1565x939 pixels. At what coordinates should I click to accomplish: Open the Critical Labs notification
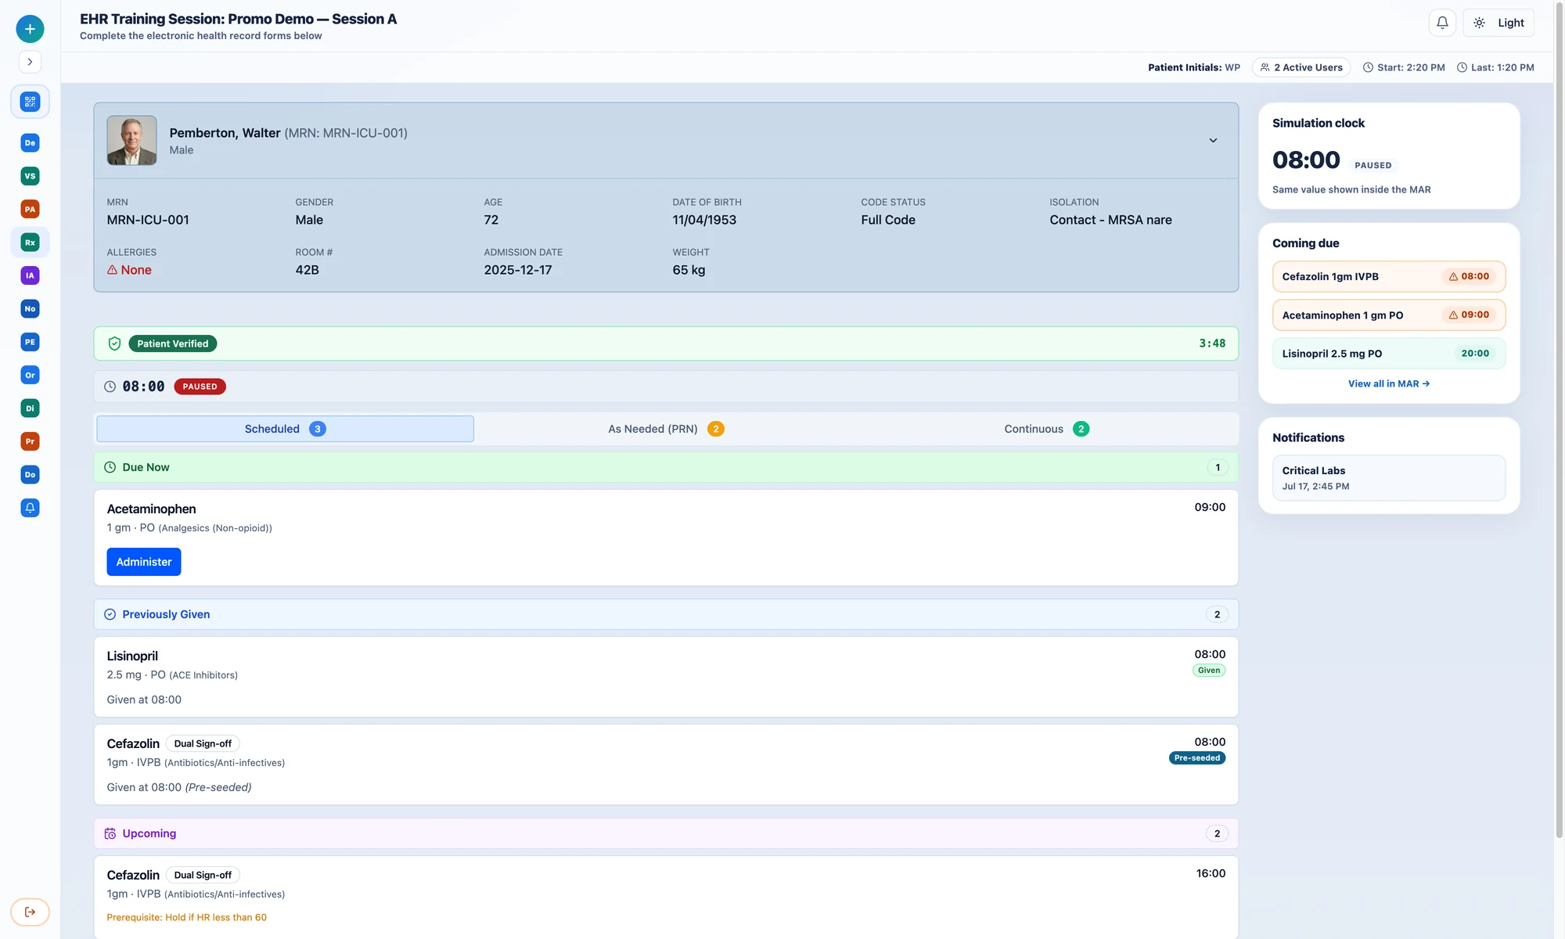(x=1389, y=477)
